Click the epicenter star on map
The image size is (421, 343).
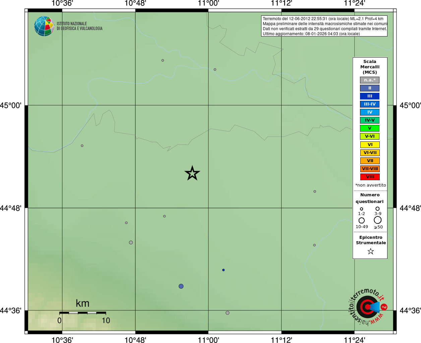tap(192, 173)
